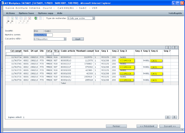This screenshot has height=133, width=185.
Task: Click the shortcut icon numbered 17
Action: click(x=28, y=22)
